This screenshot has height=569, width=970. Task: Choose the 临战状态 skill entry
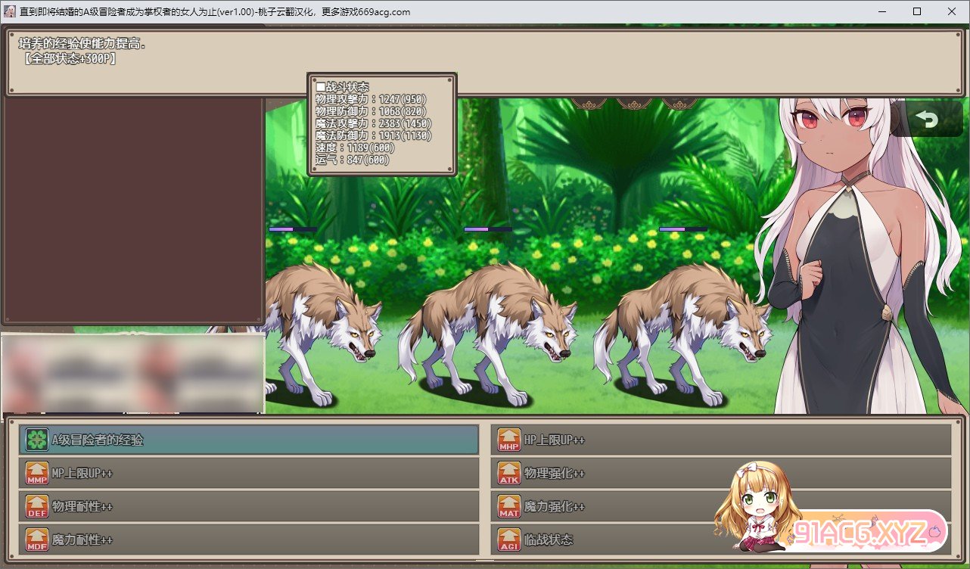pos(605,539)
